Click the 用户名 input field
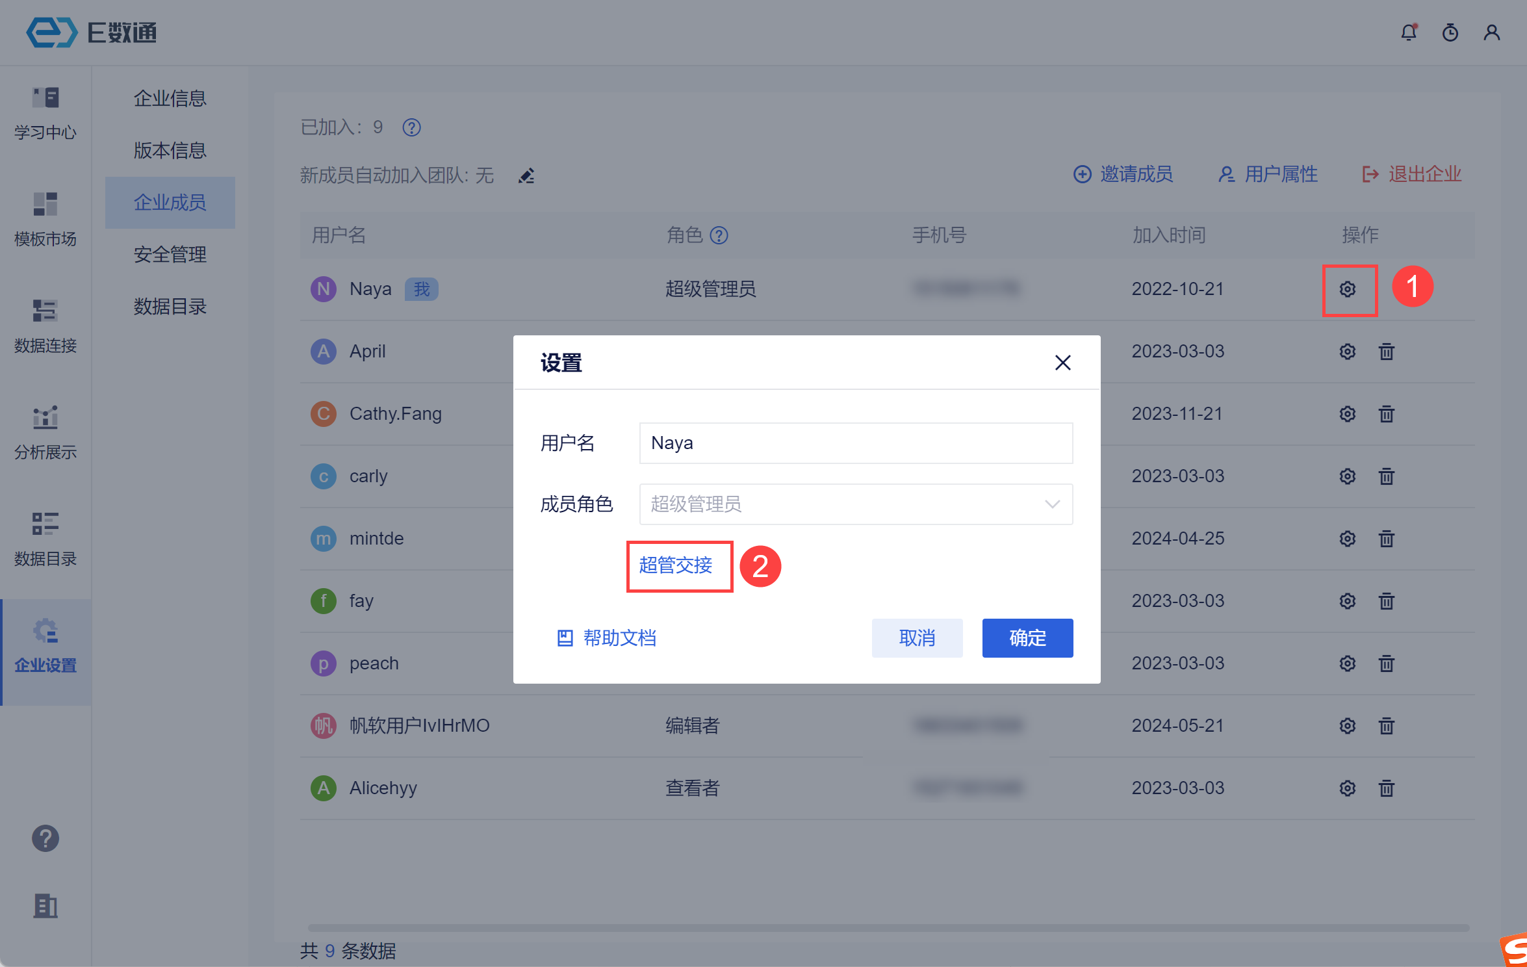Image resolution: width=1527 pixels, height=967 pixels. coord(855,443)
